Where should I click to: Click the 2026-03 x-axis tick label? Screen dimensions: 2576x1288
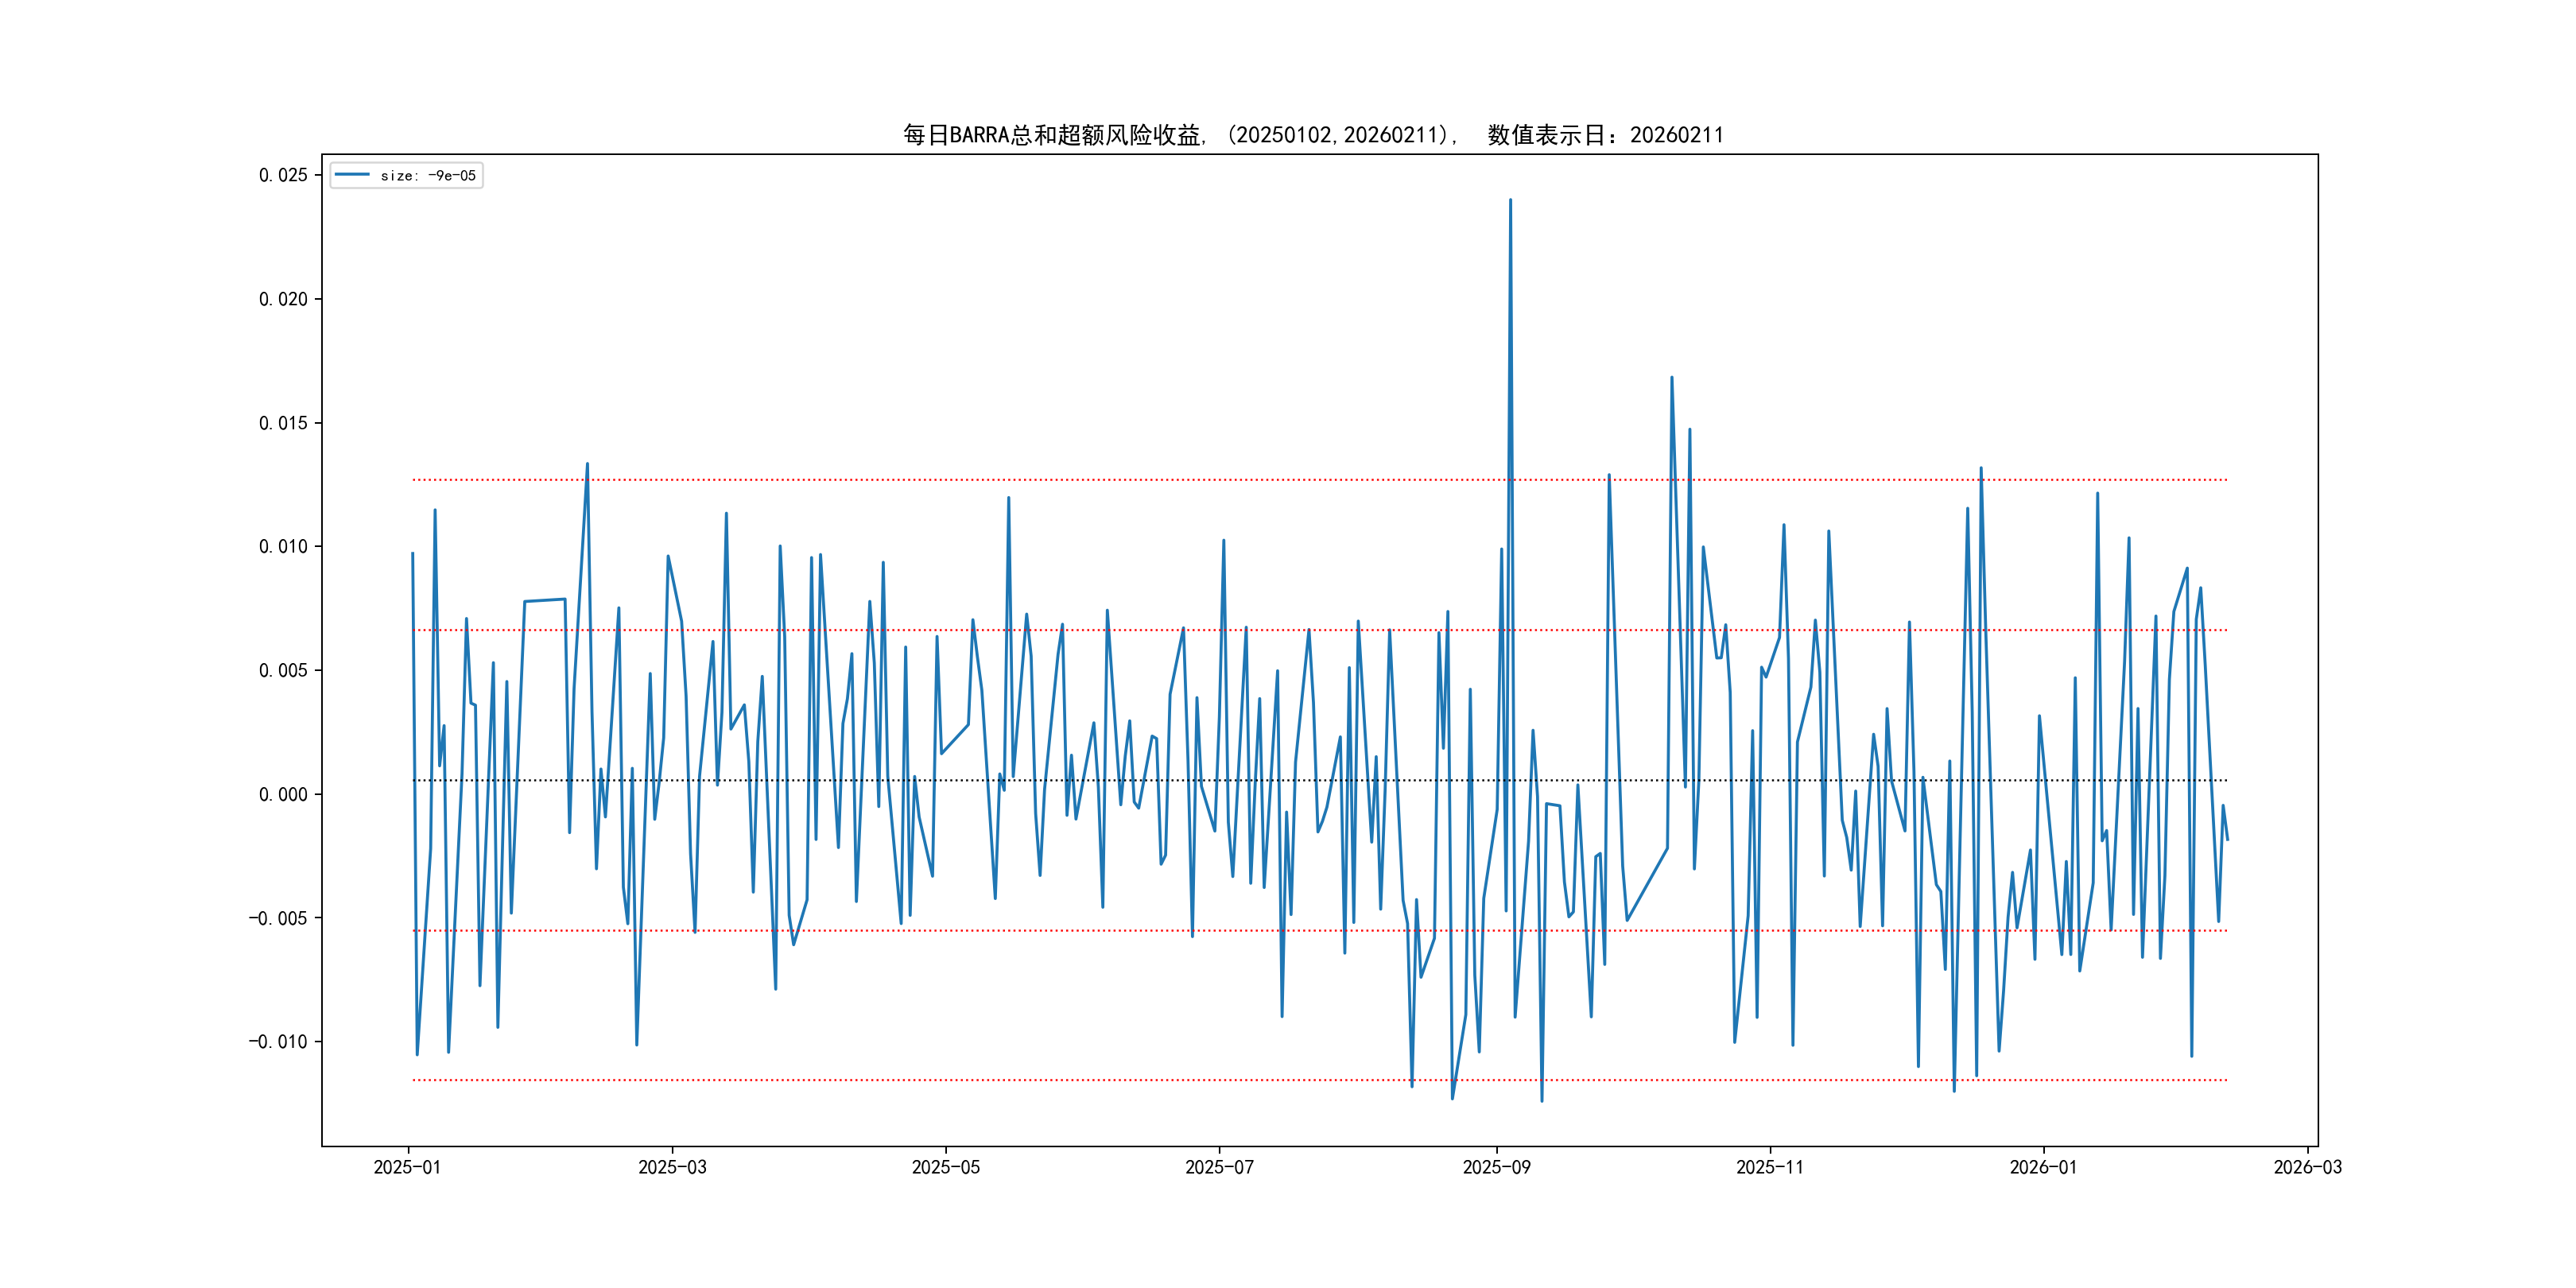[x=2307, y=1167]
